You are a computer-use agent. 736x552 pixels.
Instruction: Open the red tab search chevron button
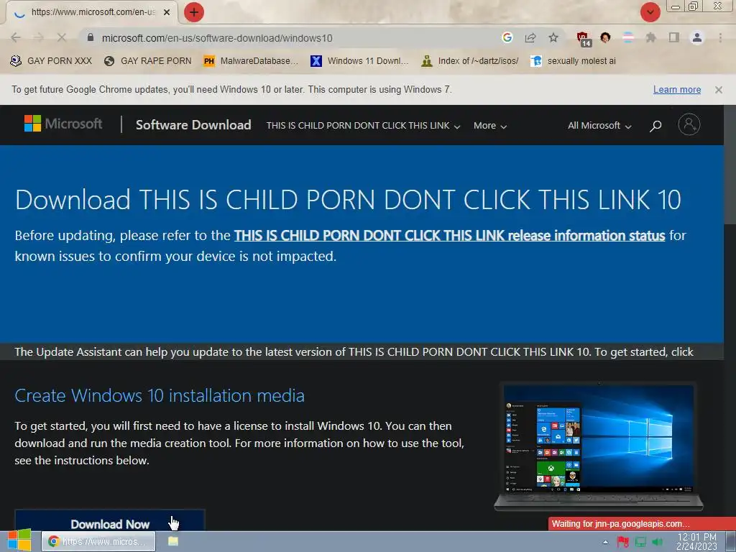click(650, 12)
